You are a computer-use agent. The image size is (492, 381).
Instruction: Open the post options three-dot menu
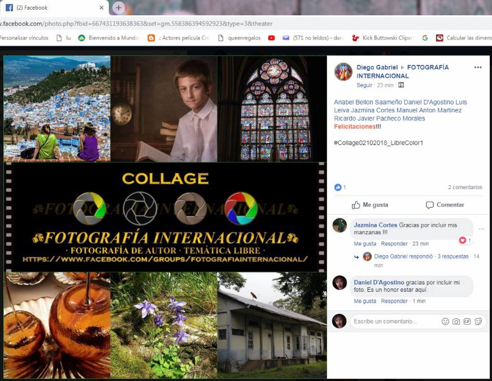click(x=478, y=67)
